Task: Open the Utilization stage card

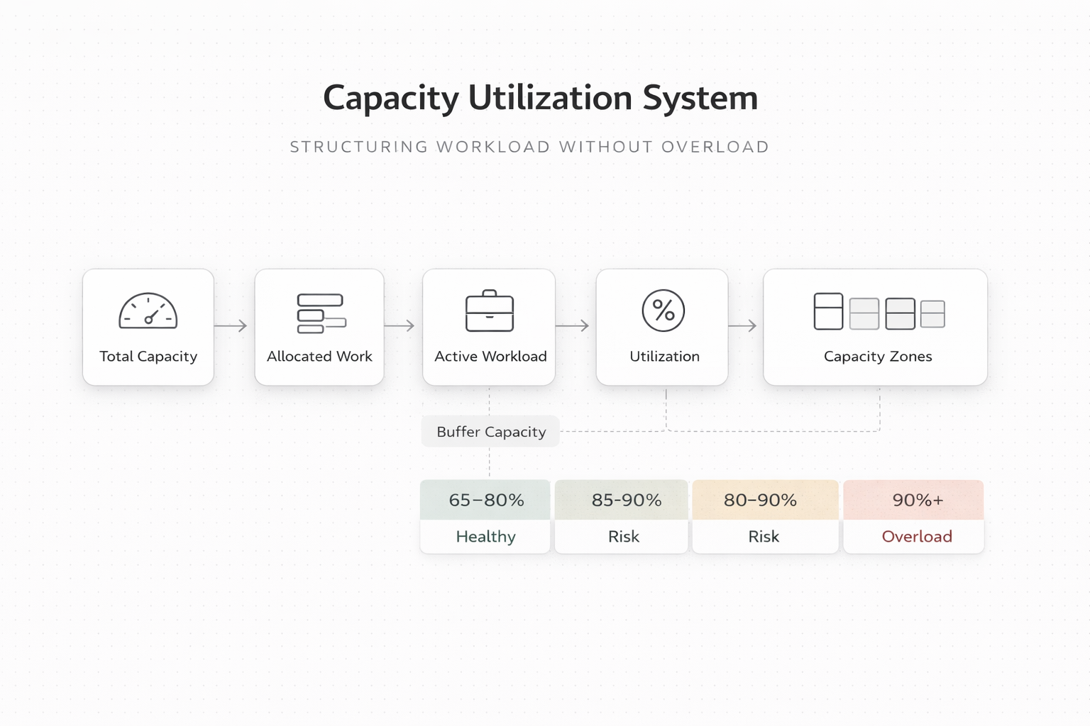Action: 661,327
